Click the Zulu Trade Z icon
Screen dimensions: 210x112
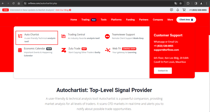[64, 50]
